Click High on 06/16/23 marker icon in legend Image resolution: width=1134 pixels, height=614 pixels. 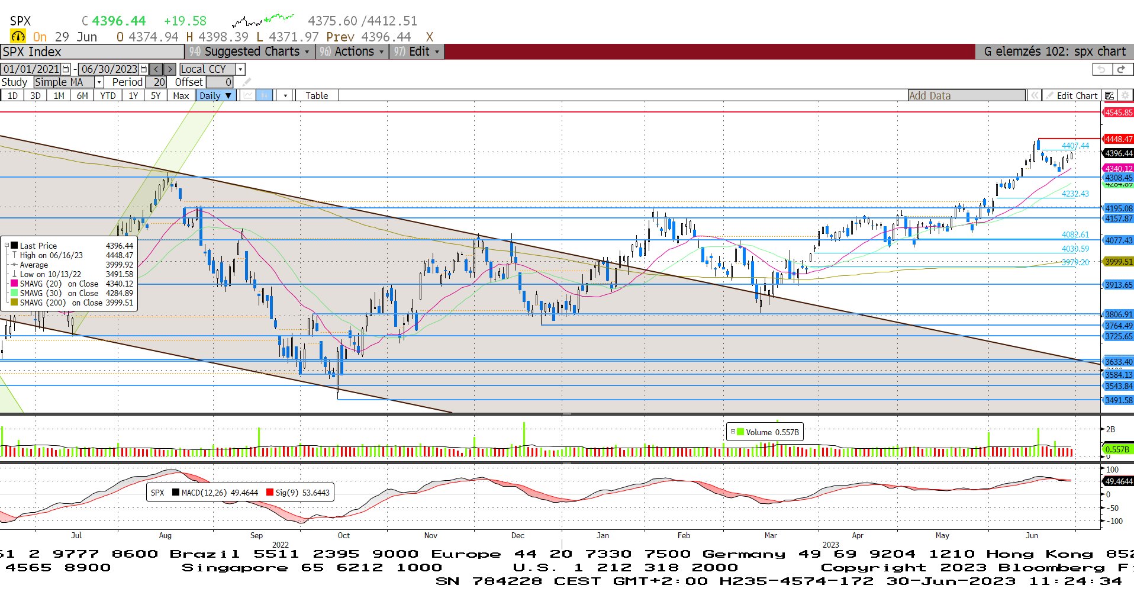(x=14, y=255)
